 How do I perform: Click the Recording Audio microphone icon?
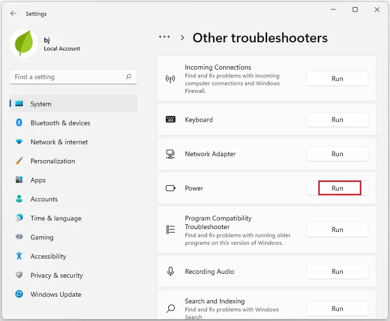171,271
